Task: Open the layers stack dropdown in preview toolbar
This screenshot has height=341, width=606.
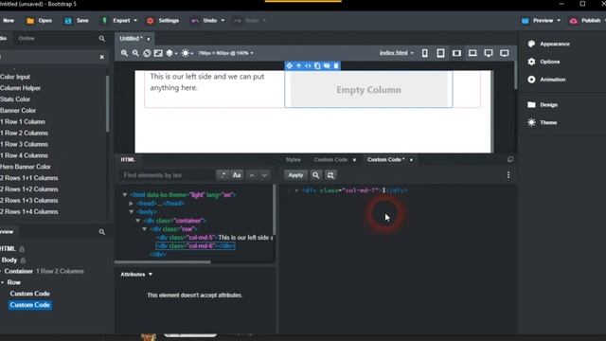Action: click(171, 53)
